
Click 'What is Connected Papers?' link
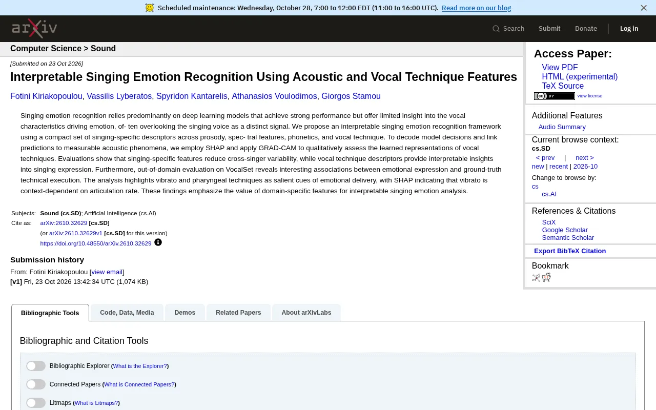click(x=139, y=384)
